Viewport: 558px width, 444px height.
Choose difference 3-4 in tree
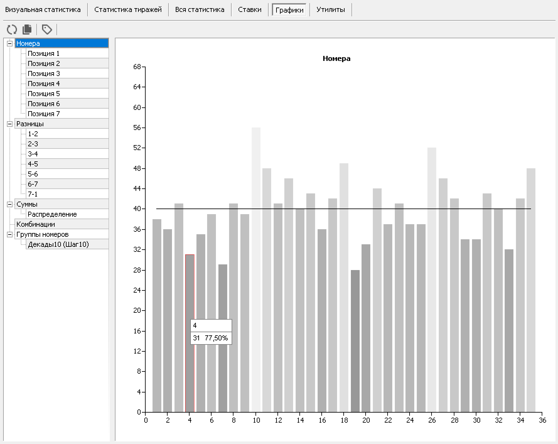(x=67, y=154)
